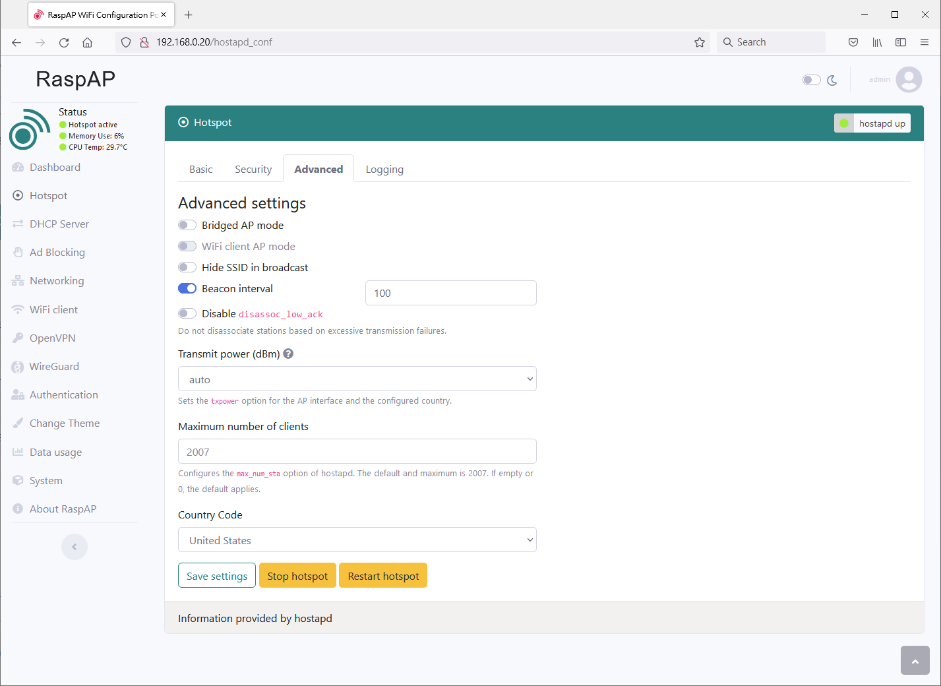This screenshot has height=686, width=941.
Task: Select the RaspAP WiFi Configuration browser tab
Action: [x=101, y=15]
